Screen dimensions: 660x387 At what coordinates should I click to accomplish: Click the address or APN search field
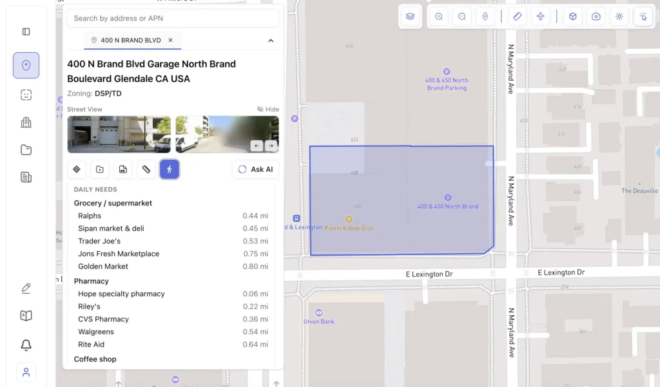click(x=173, y=18)
